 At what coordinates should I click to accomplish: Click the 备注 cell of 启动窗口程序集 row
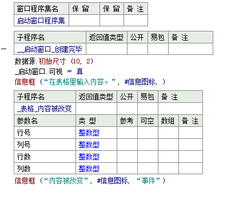pyautogui.click(x=136, y=21)
